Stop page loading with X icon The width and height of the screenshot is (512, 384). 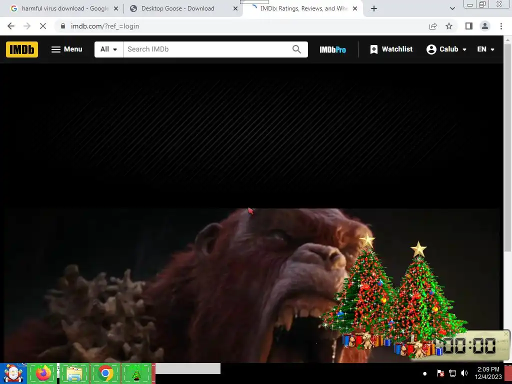pos(43,26)
